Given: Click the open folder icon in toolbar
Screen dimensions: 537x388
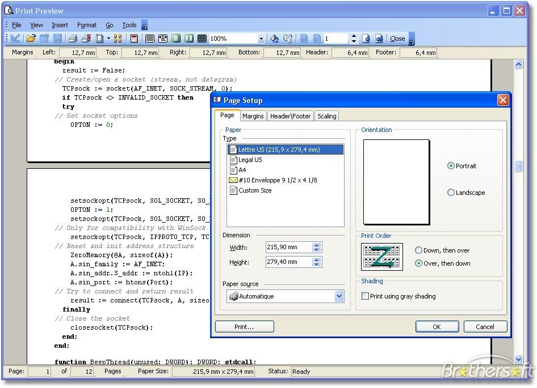Looking at the screenshot, I should [x=31, y=39].
